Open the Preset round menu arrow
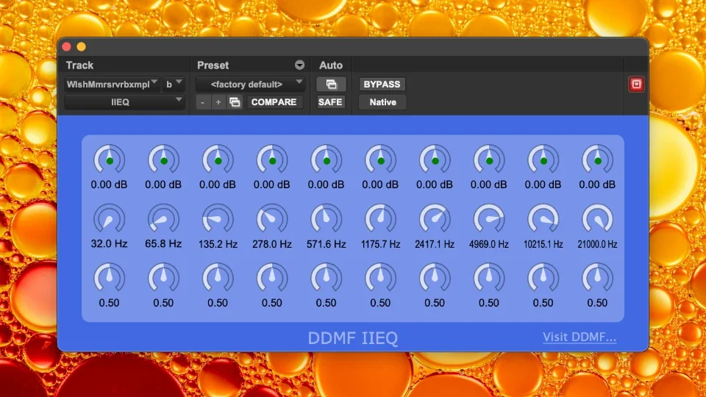Screen dimensions: 706x397 pyautogui.click(x=299, y=65)
